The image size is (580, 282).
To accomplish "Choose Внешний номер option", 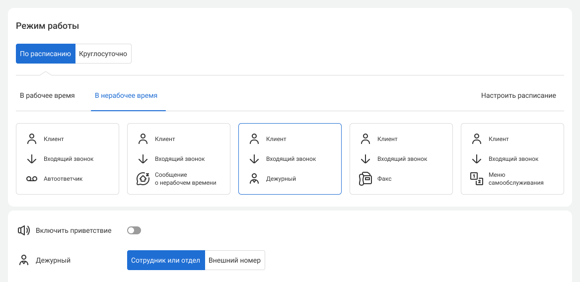I will coord(234,260).
